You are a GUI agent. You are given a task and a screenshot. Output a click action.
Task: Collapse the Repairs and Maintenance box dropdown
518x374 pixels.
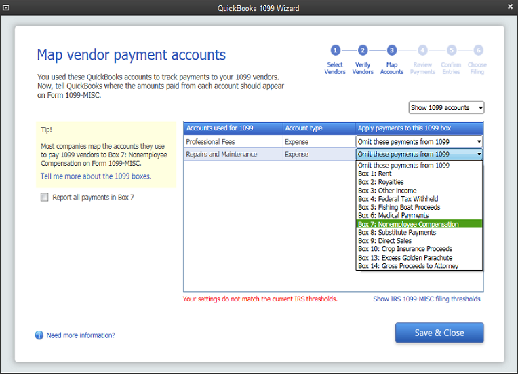[419, 154]
